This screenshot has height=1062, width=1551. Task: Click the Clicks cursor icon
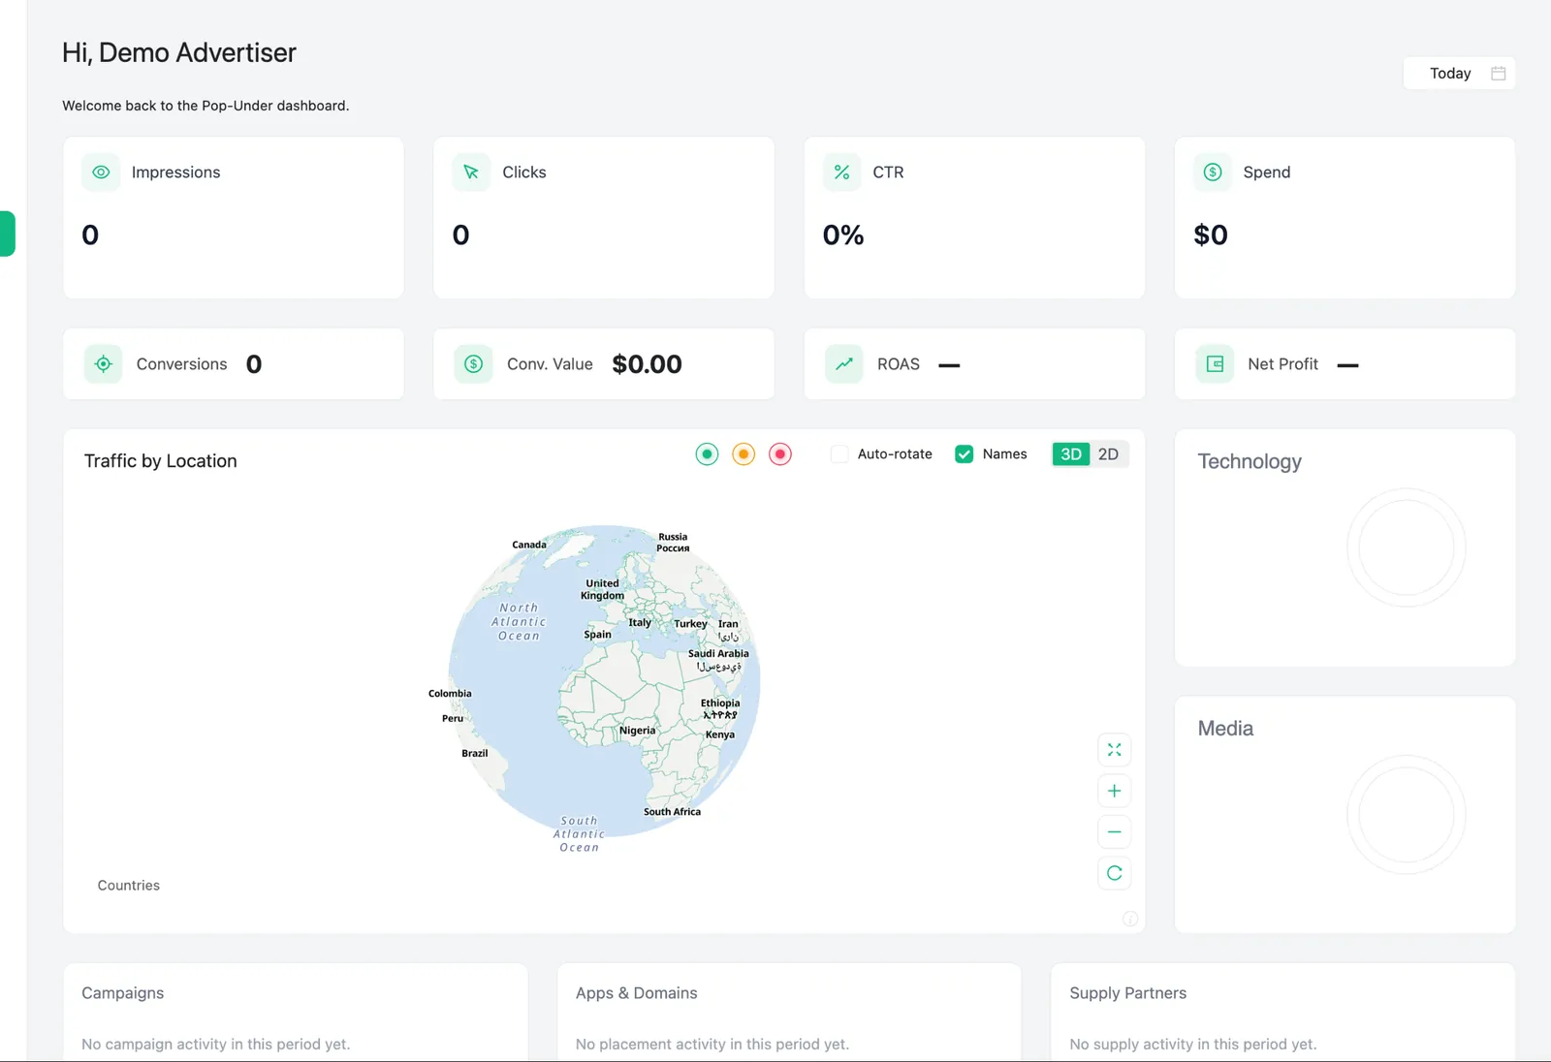point(471,172)
